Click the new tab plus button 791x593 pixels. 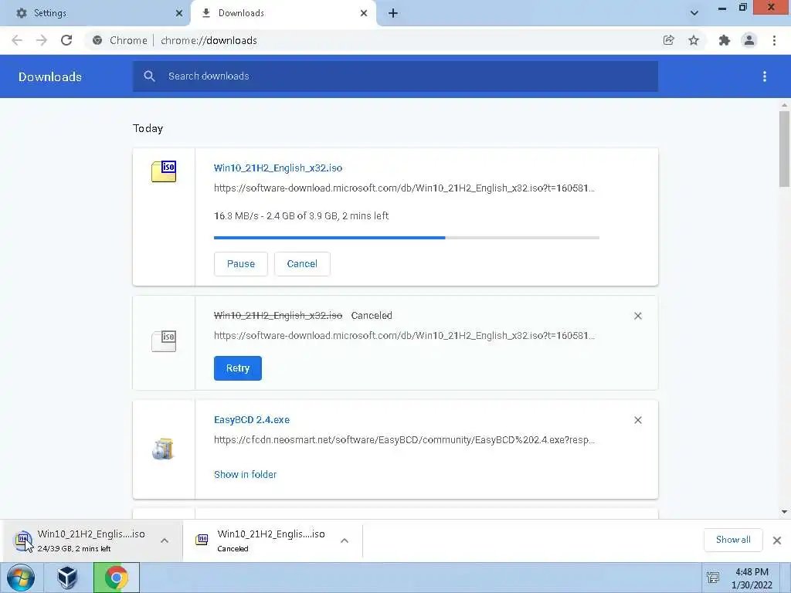tap(393, 13)
